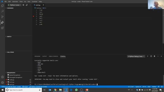Open the Python Debug Console terminal dropdown
This screenshot has width=164, height=92.
point(136,56)
